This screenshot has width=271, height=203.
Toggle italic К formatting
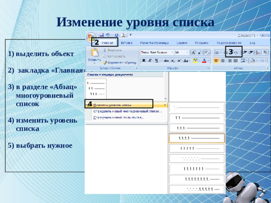tap(150, 60)
